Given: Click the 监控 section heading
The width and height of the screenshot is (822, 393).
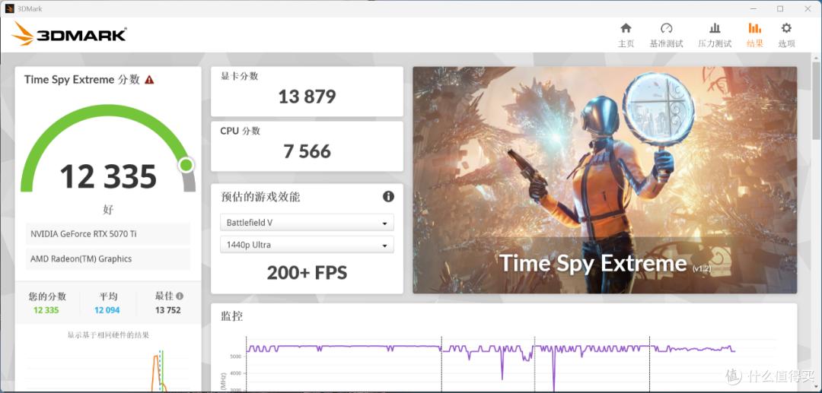Looking at the screenshot, I should (231, 316).
